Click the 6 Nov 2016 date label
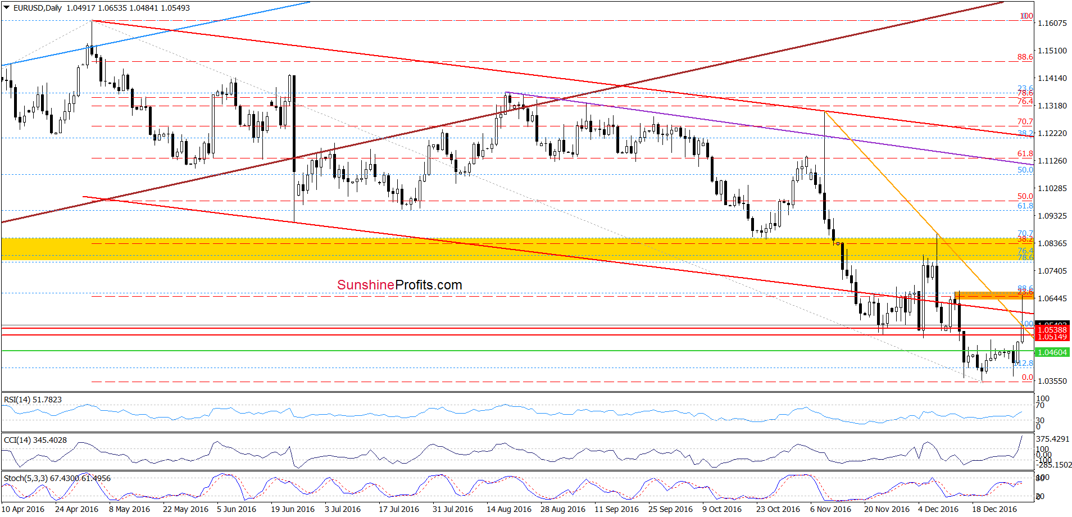Image resolution: width=1072 pixels, height=517 pixels. [831, 509]
